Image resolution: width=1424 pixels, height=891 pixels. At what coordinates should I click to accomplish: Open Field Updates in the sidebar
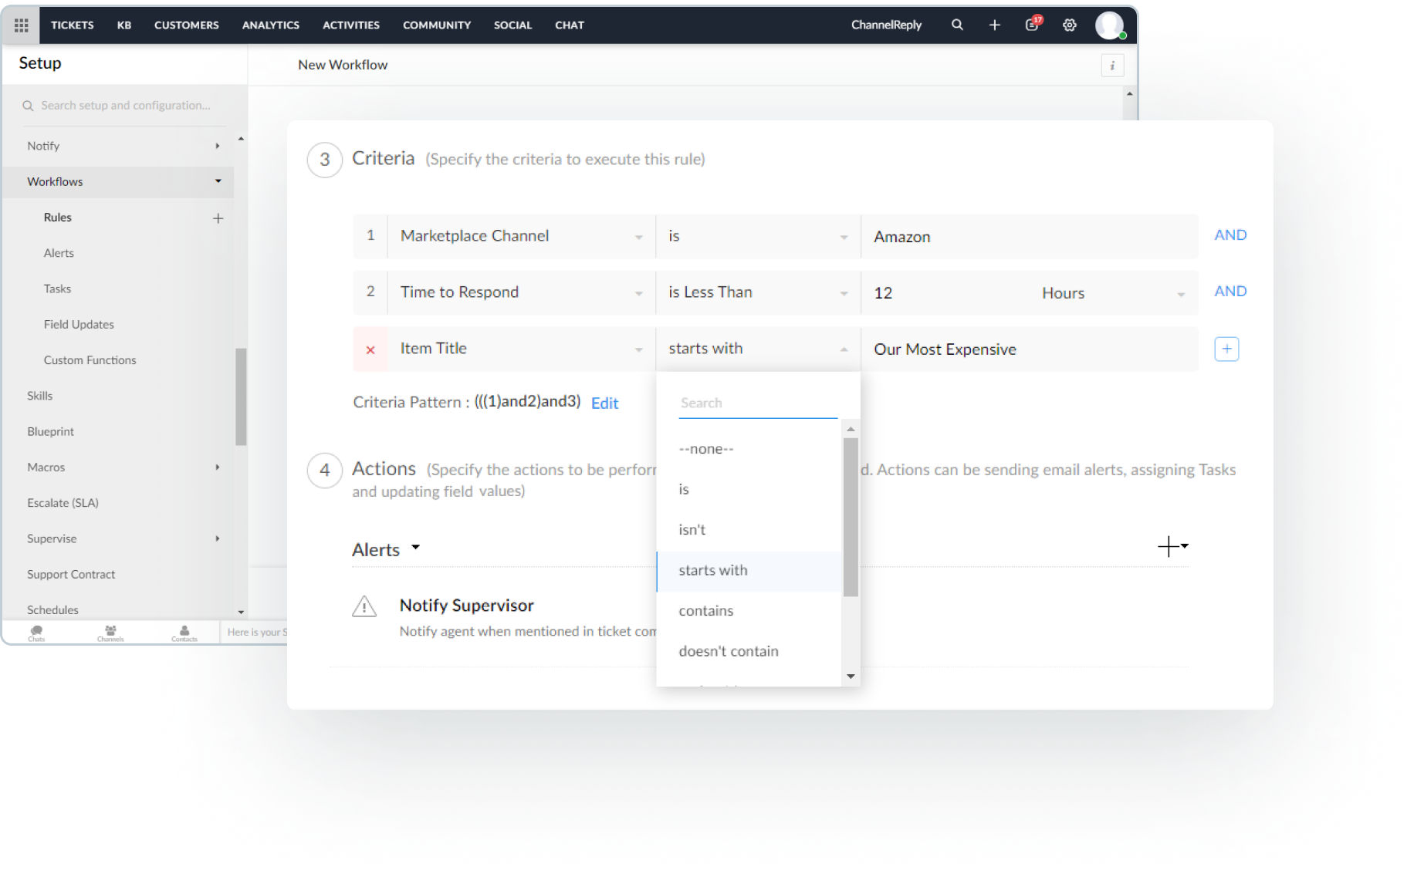[x=79, y=325]
